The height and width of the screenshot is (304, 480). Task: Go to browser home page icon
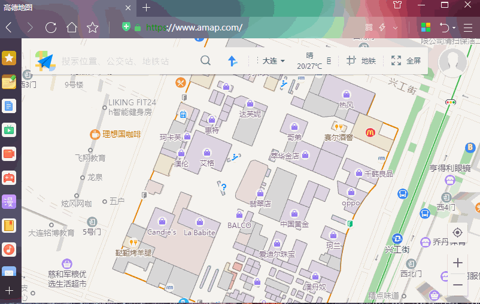pos(72,28)
